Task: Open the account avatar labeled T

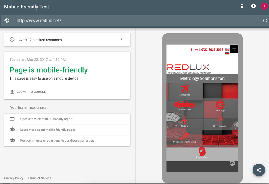Action: (x=264, y=6)
